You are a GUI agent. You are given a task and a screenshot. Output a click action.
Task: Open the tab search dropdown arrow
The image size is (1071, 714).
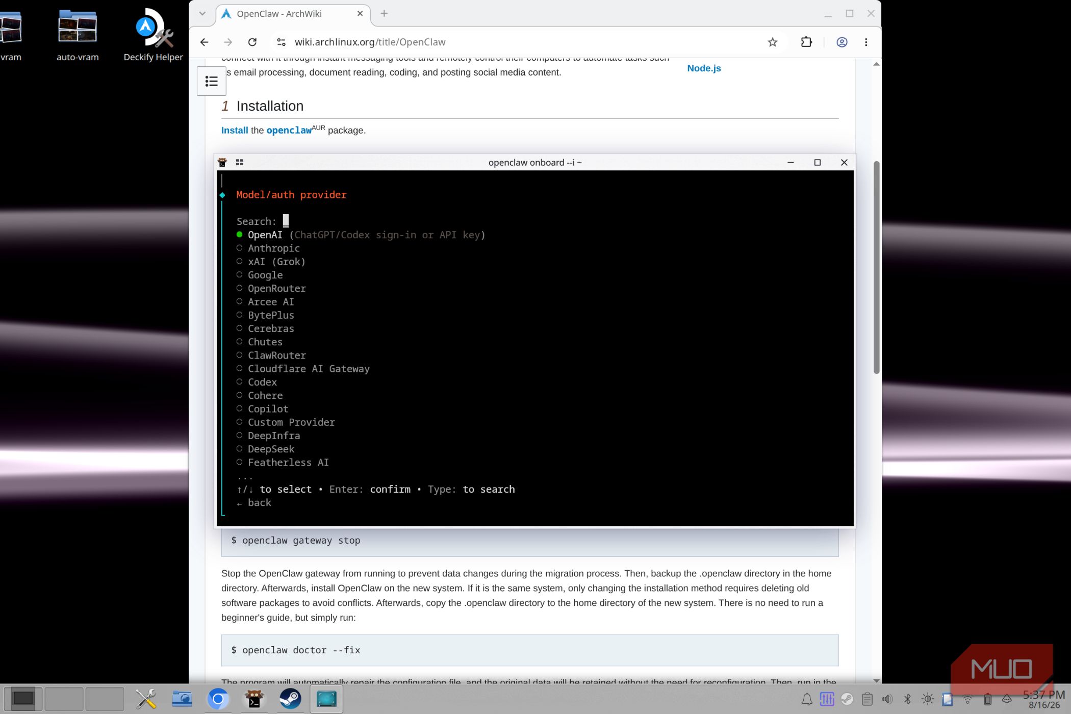coord(202,14)
